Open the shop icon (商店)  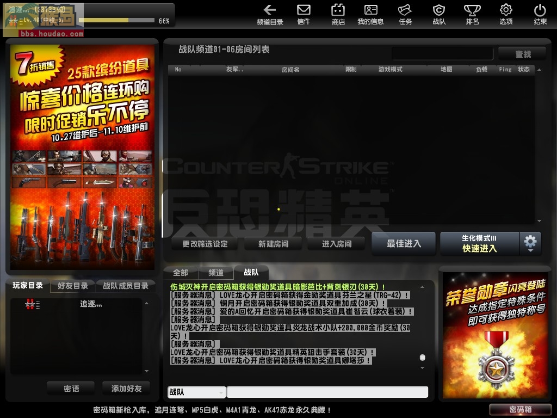pyautogui.click(x=338, y=15)
